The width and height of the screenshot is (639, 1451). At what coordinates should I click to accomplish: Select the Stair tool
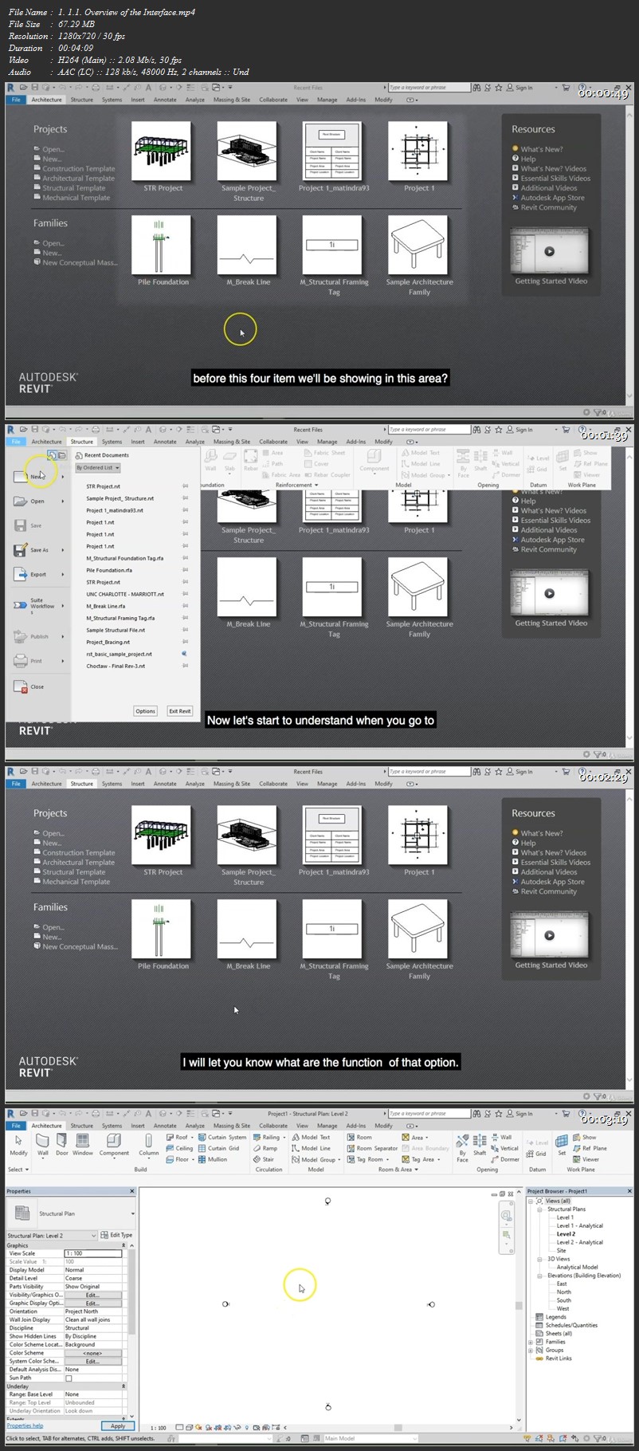click(264, 1160)
